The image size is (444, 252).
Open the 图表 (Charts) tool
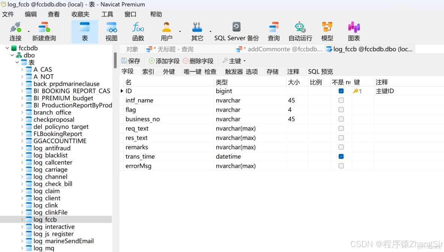pos(354,31)
